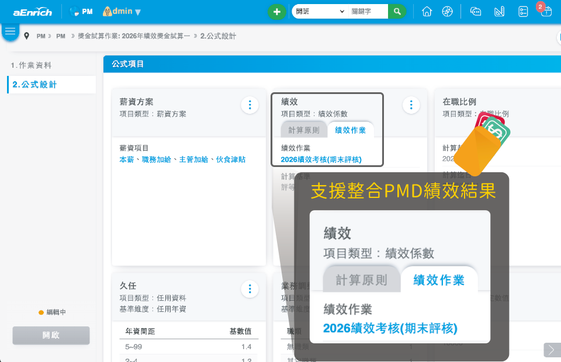Click the 年資間距 column header

(x=140, y=331)
